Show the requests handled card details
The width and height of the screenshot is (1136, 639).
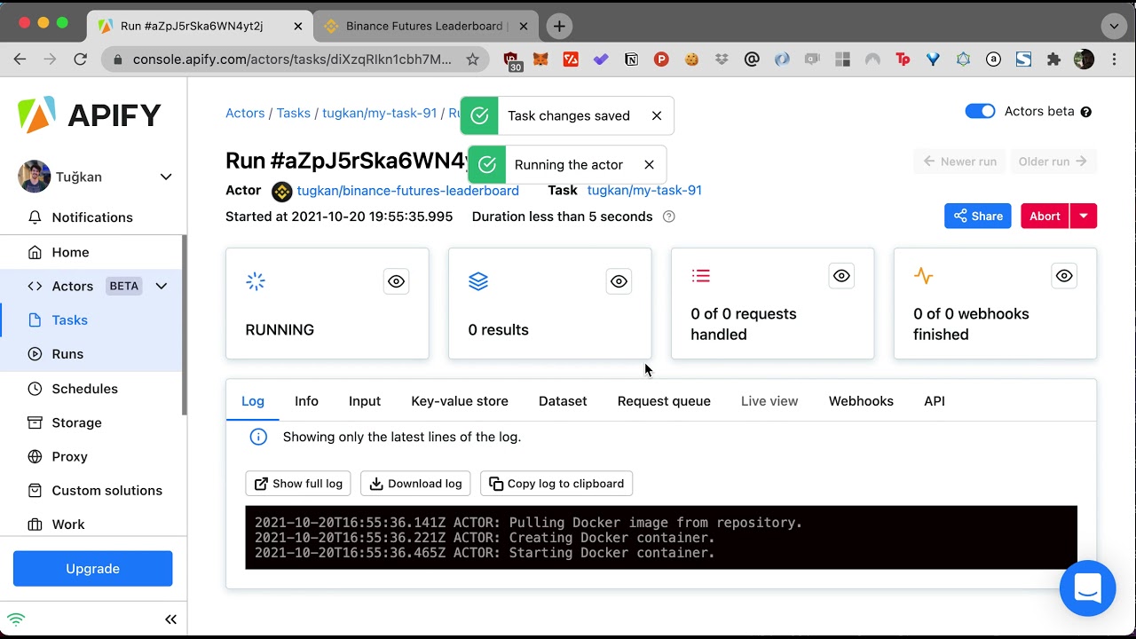841,276
